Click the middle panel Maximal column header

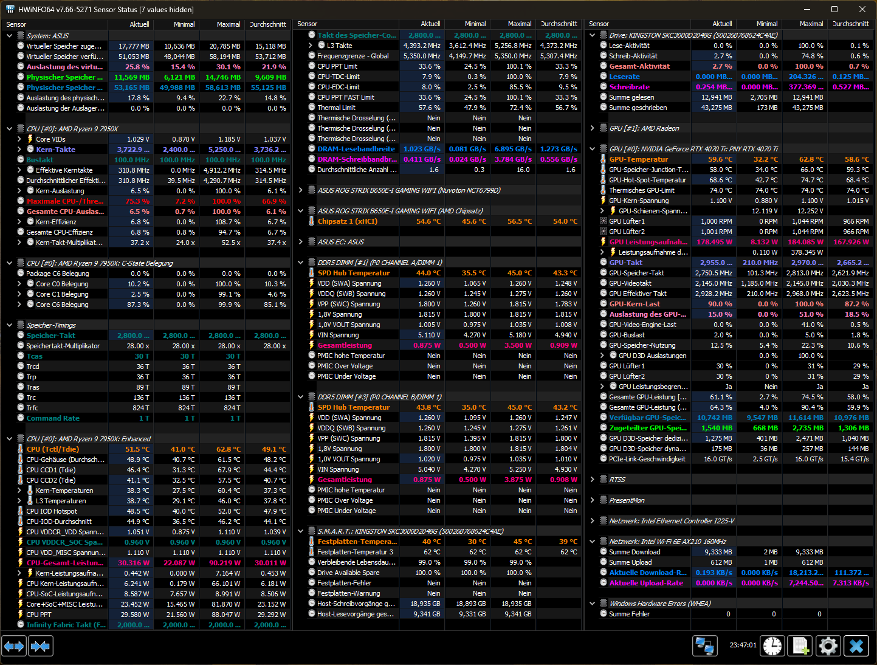[514, 24]
